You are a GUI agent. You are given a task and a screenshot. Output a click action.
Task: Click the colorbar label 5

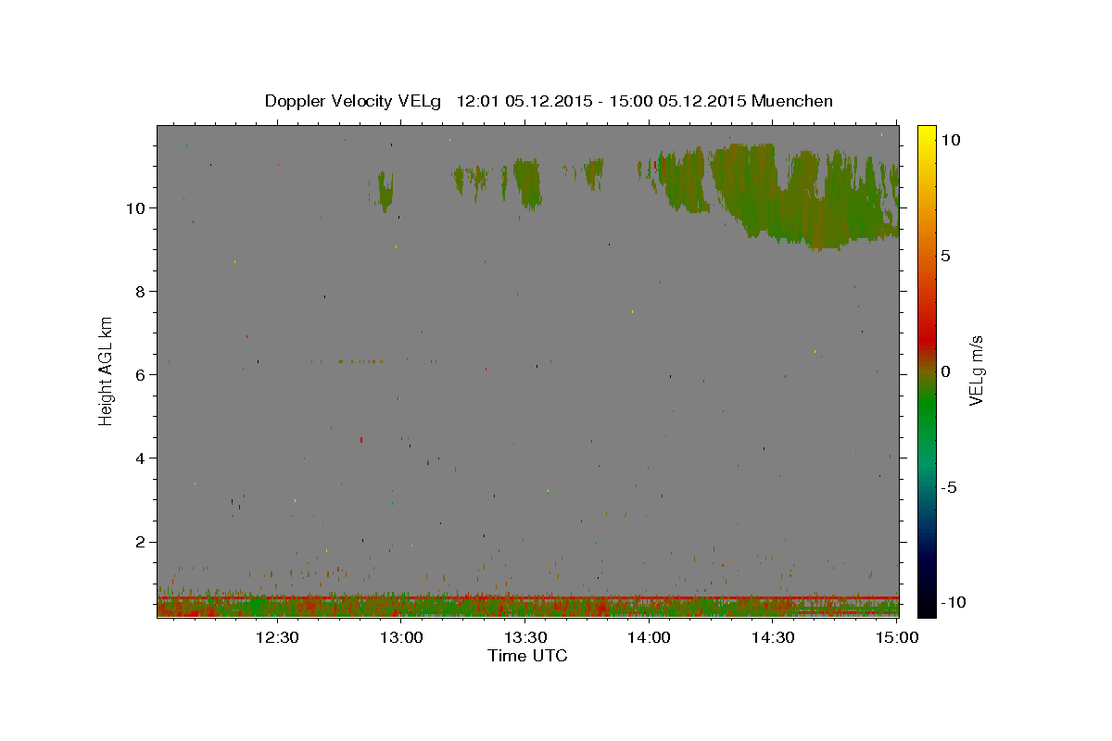pos(945,256)
